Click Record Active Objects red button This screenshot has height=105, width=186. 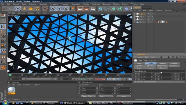[x=97, y=79]
